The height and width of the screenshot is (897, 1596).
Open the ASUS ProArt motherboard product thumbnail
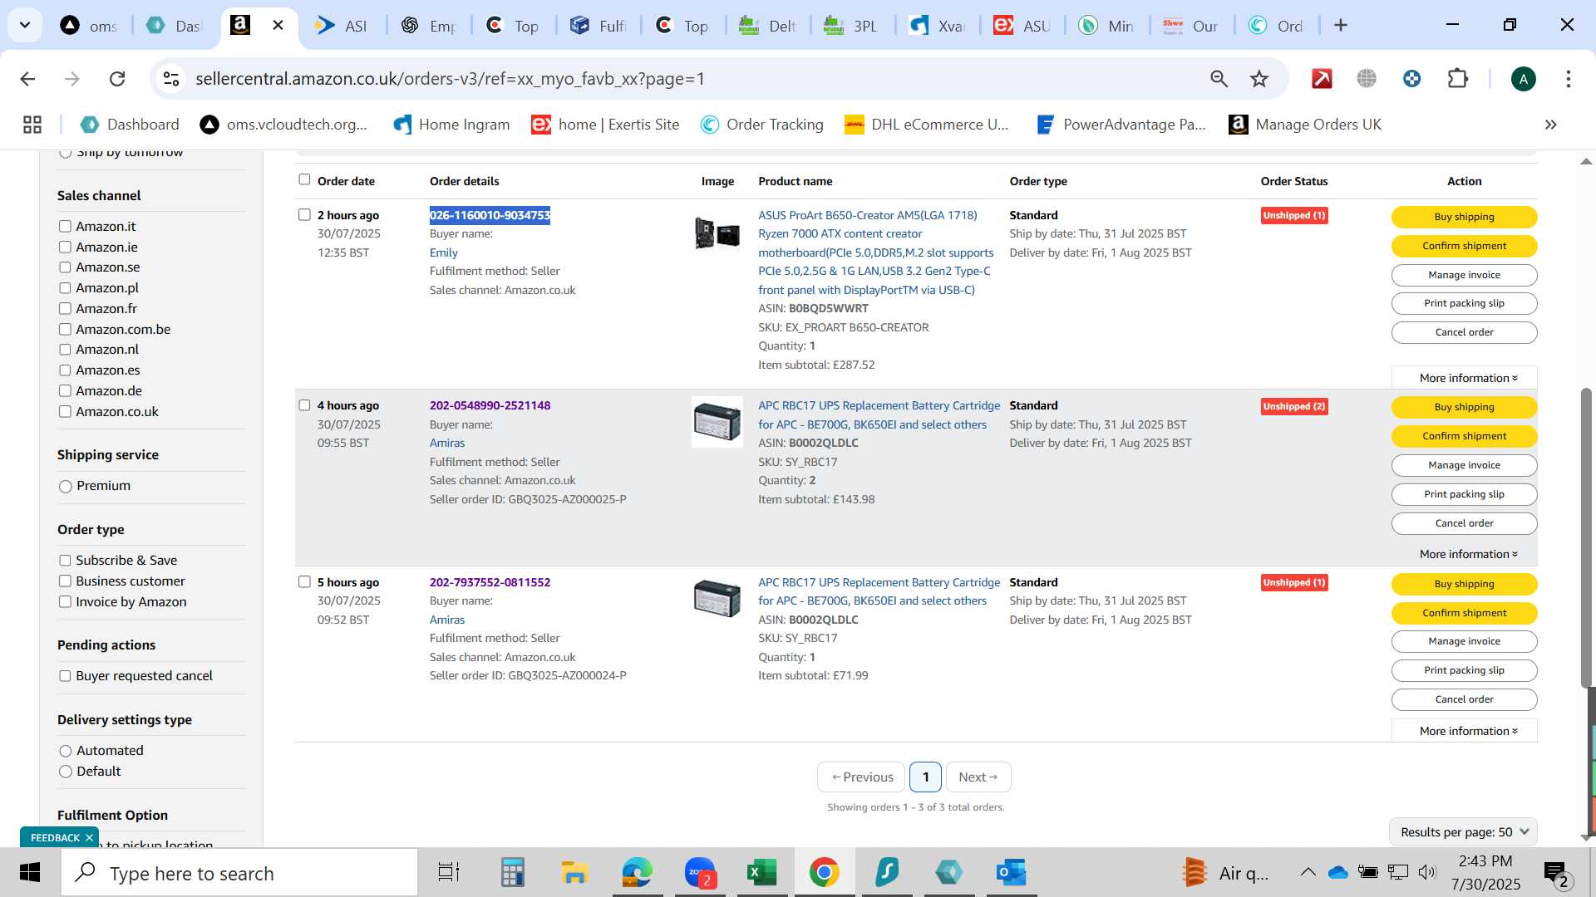(717, 233)
